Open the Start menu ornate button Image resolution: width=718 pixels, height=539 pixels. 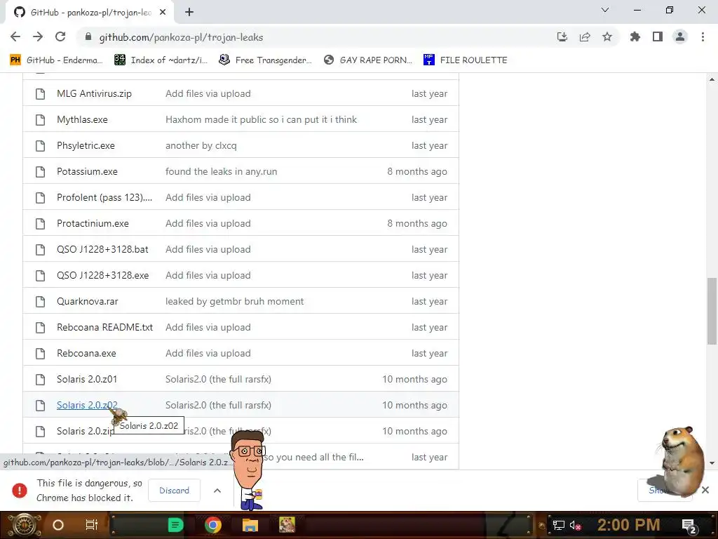pyautogui.click(x=23, y=525)
